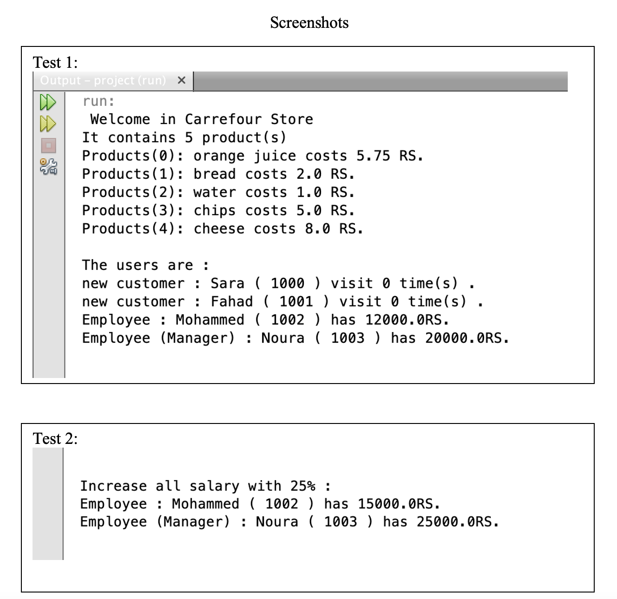Click the Products(0) orange juice line
The image size is (617, 599).
click(251, 156)
